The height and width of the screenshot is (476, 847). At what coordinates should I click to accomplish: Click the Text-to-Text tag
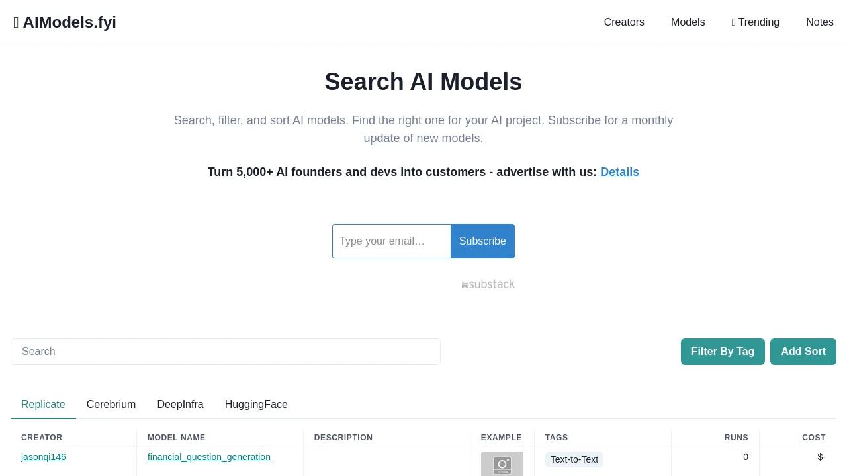tap(574, 459)
